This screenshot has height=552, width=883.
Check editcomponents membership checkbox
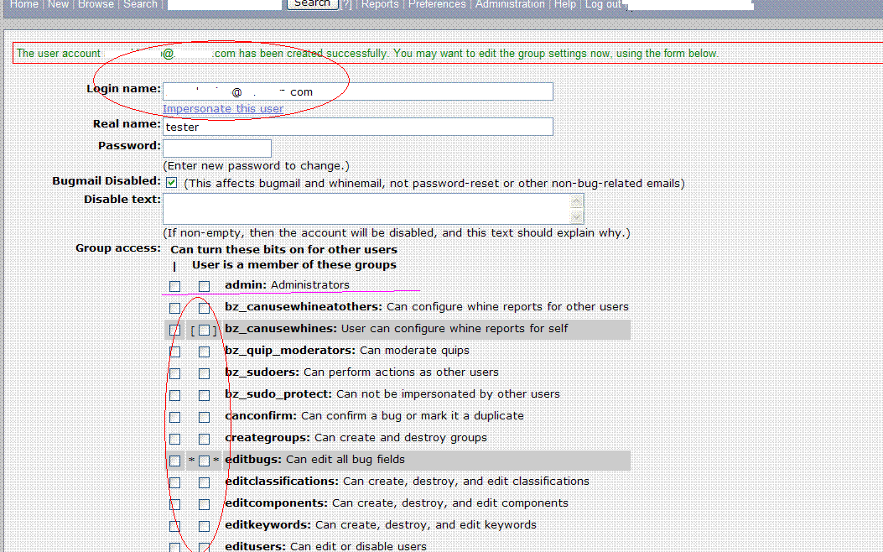(204, 505)
